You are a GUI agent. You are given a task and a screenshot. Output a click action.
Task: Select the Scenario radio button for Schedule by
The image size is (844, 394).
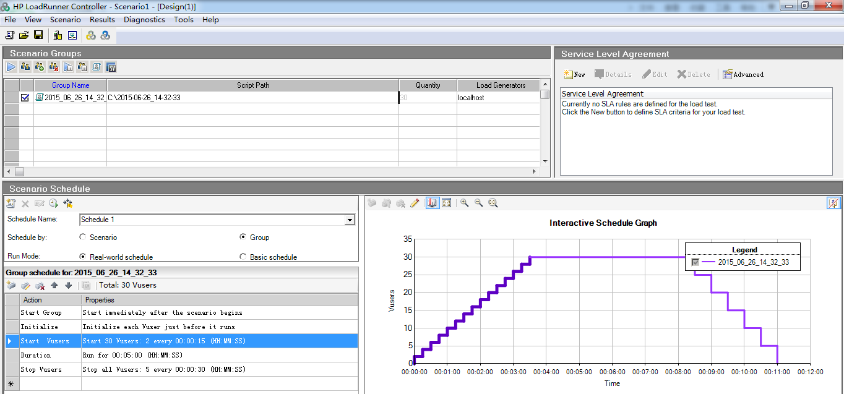pyautogui.click(x=83, y=237)
